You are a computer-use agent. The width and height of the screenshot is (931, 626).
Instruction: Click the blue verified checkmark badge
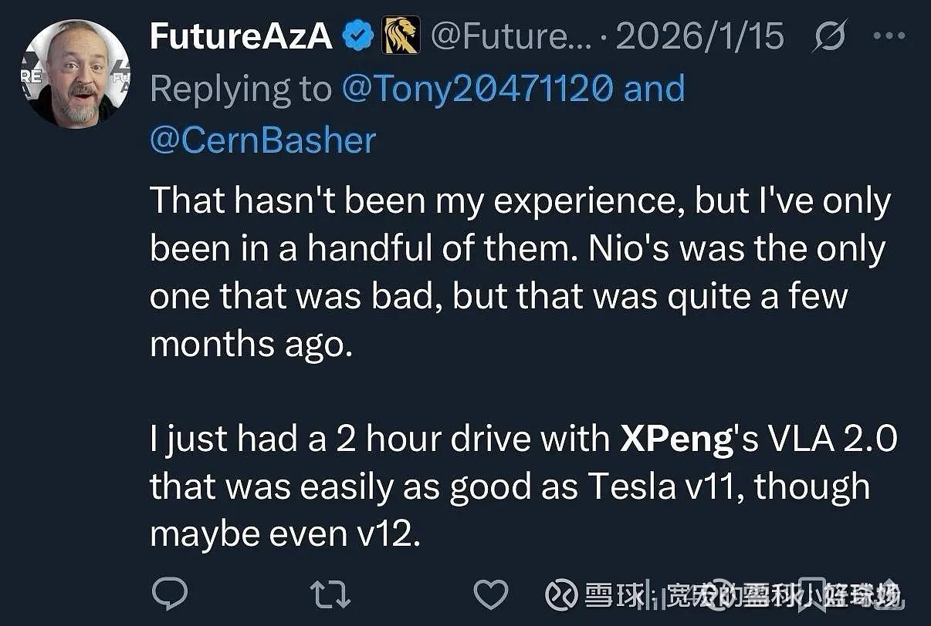point(358,36)
